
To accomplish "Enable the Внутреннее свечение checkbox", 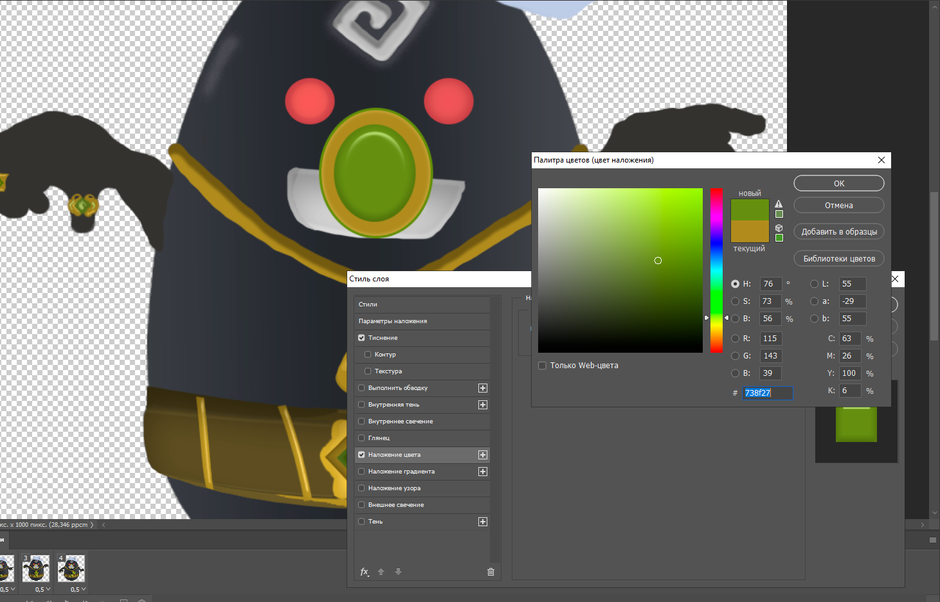I will pos(361,421).
